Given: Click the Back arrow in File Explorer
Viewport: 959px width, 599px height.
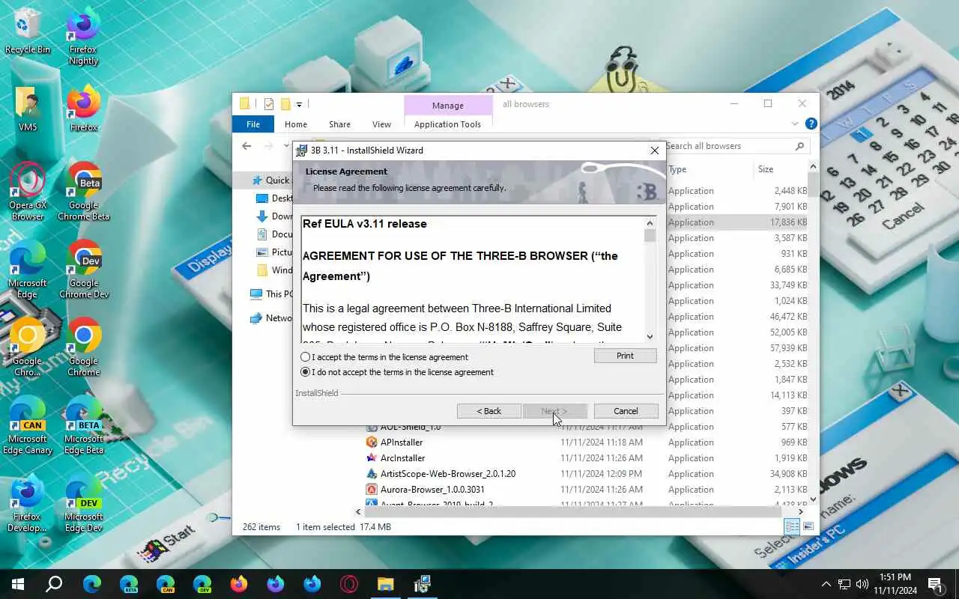Looking at the screenshot, I should tap(246, 146).
